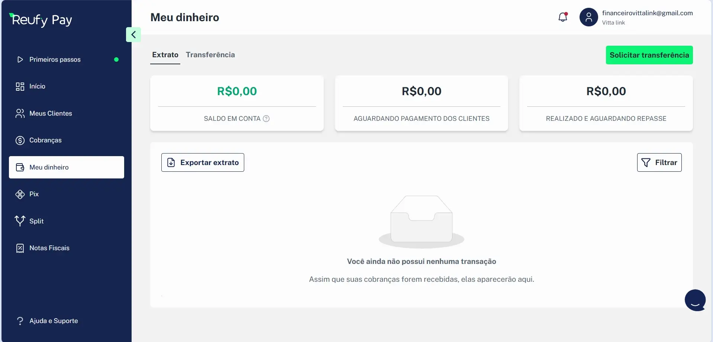
Task: Select the Extrato tab
Action: click(165, 55)
